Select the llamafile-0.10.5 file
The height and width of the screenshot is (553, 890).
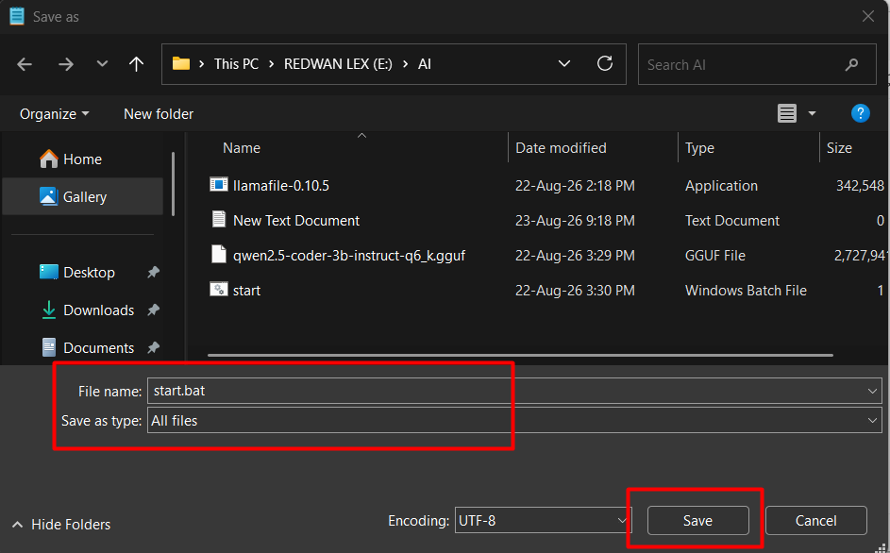[x=281, y=186]
